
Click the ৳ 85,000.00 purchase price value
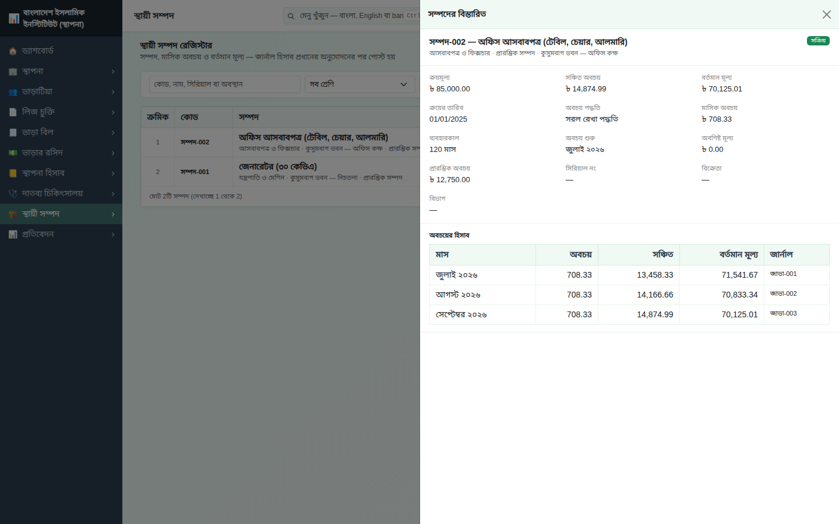click(450, 89)
